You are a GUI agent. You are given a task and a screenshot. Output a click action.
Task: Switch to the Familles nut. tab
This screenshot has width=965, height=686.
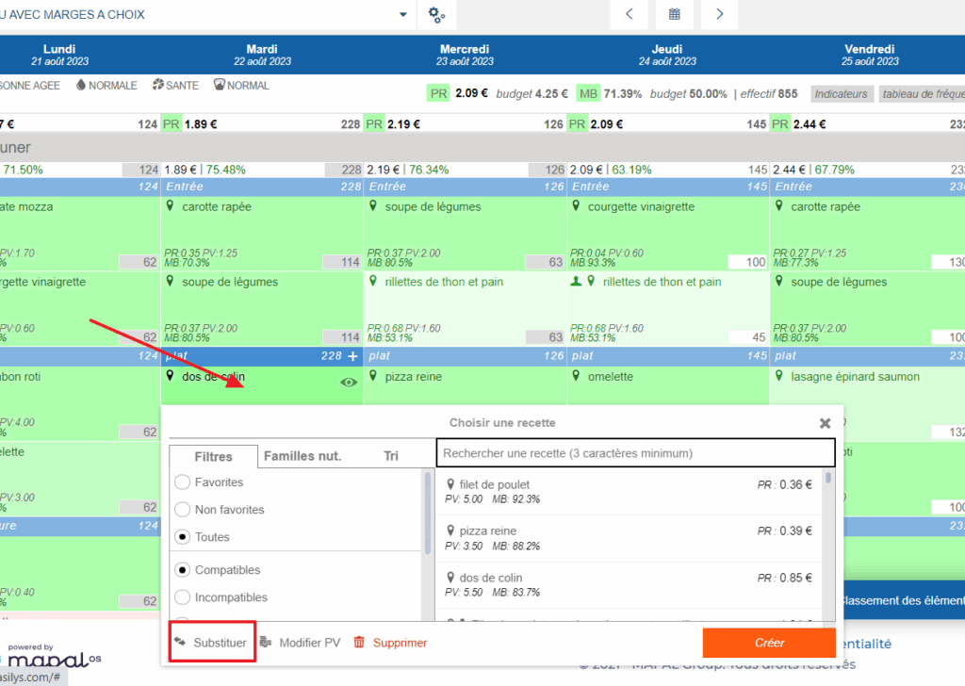[302, 456]
